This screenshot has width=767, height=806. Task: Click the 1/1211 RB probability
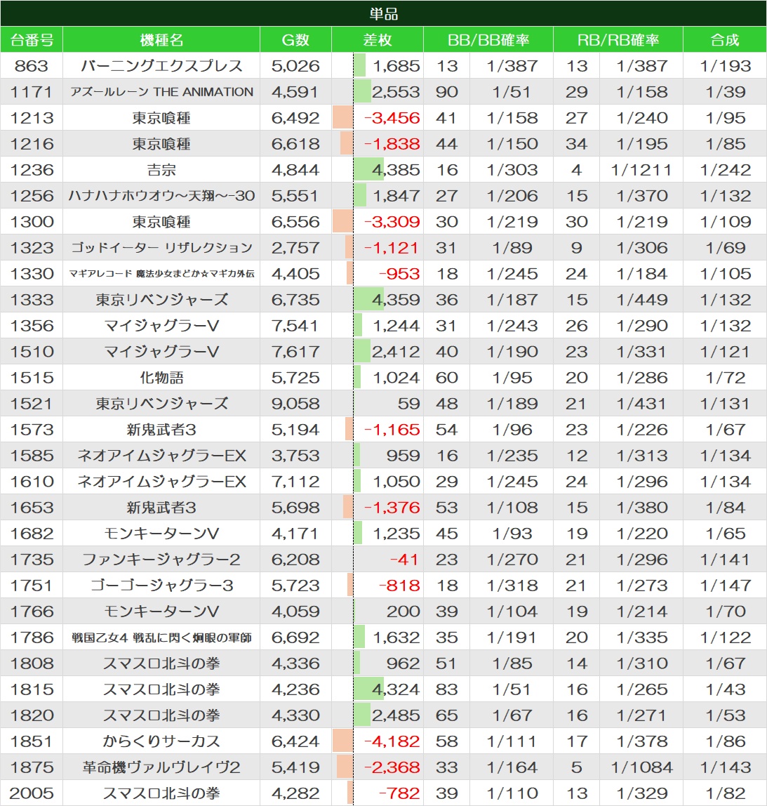pos(641,170)
